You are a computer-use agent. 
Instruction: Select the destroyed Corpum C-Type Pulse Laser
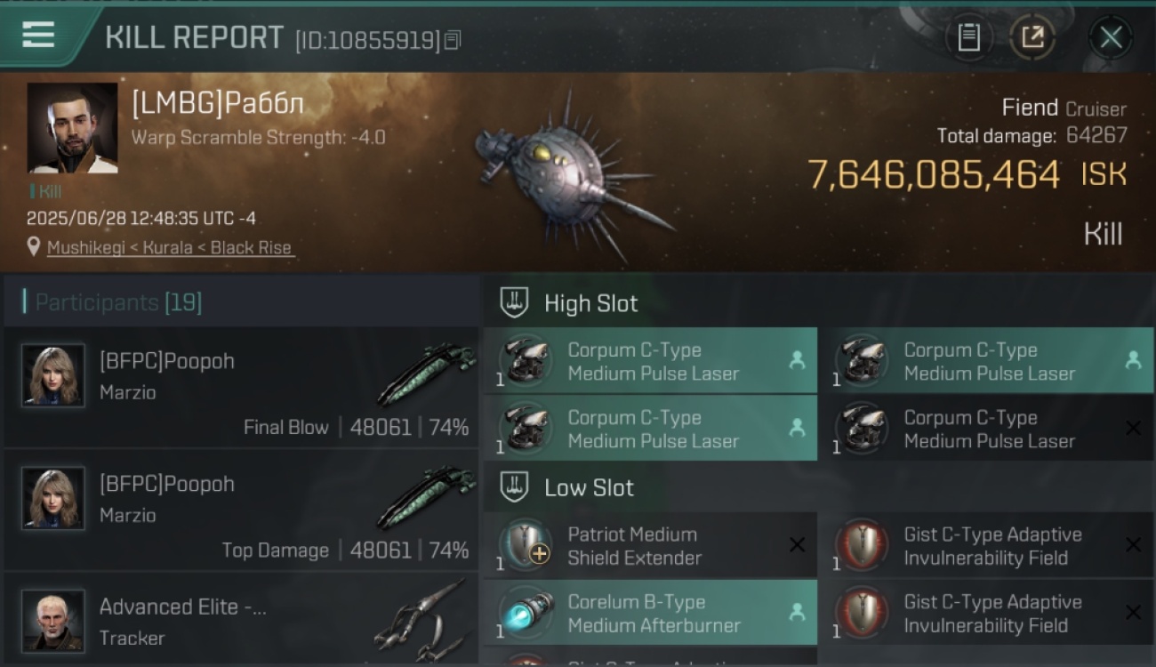(986, 429)
